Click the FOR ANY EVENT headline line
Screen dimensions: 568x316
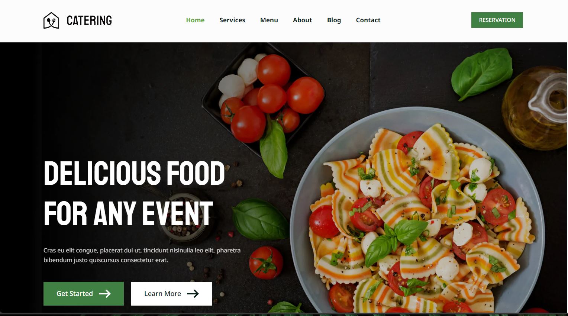coord(128,213)
